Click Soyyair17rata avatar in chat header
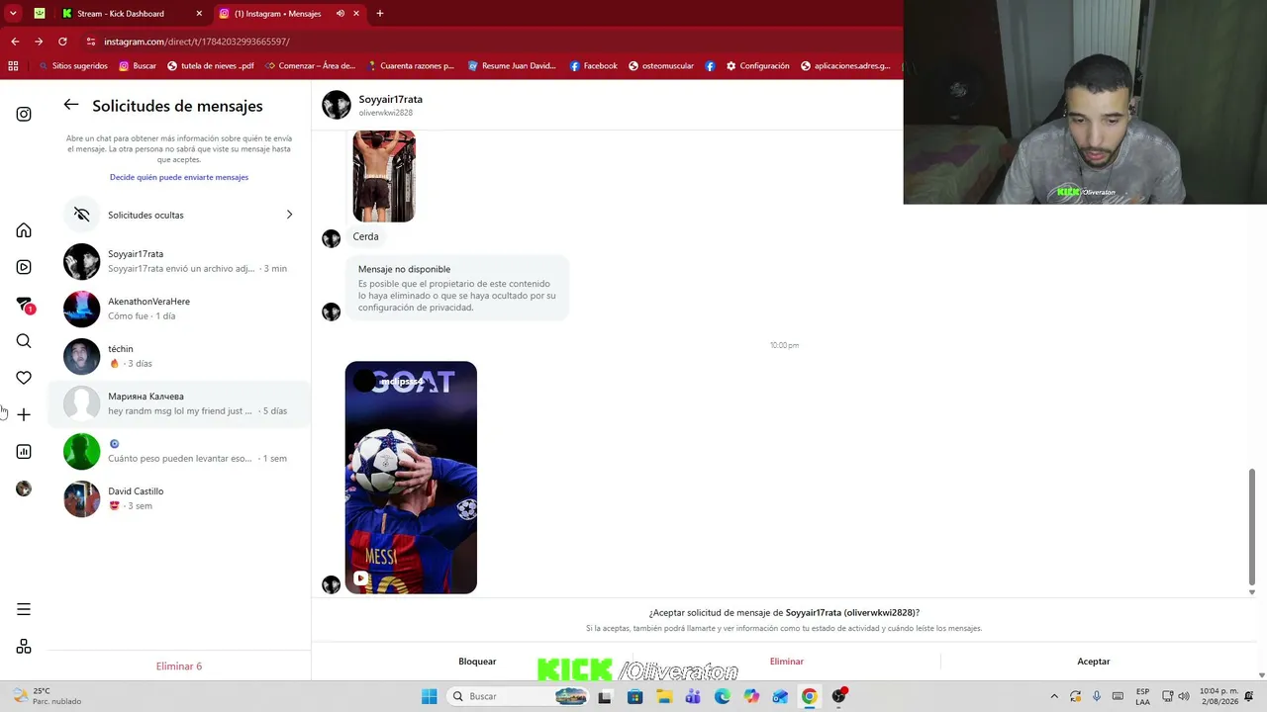1267x712 pixels. [337, 105]
